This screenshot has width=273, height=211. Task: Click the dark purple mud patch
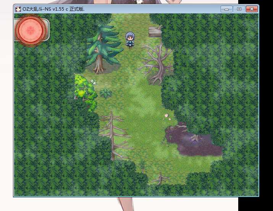[194, 140]
